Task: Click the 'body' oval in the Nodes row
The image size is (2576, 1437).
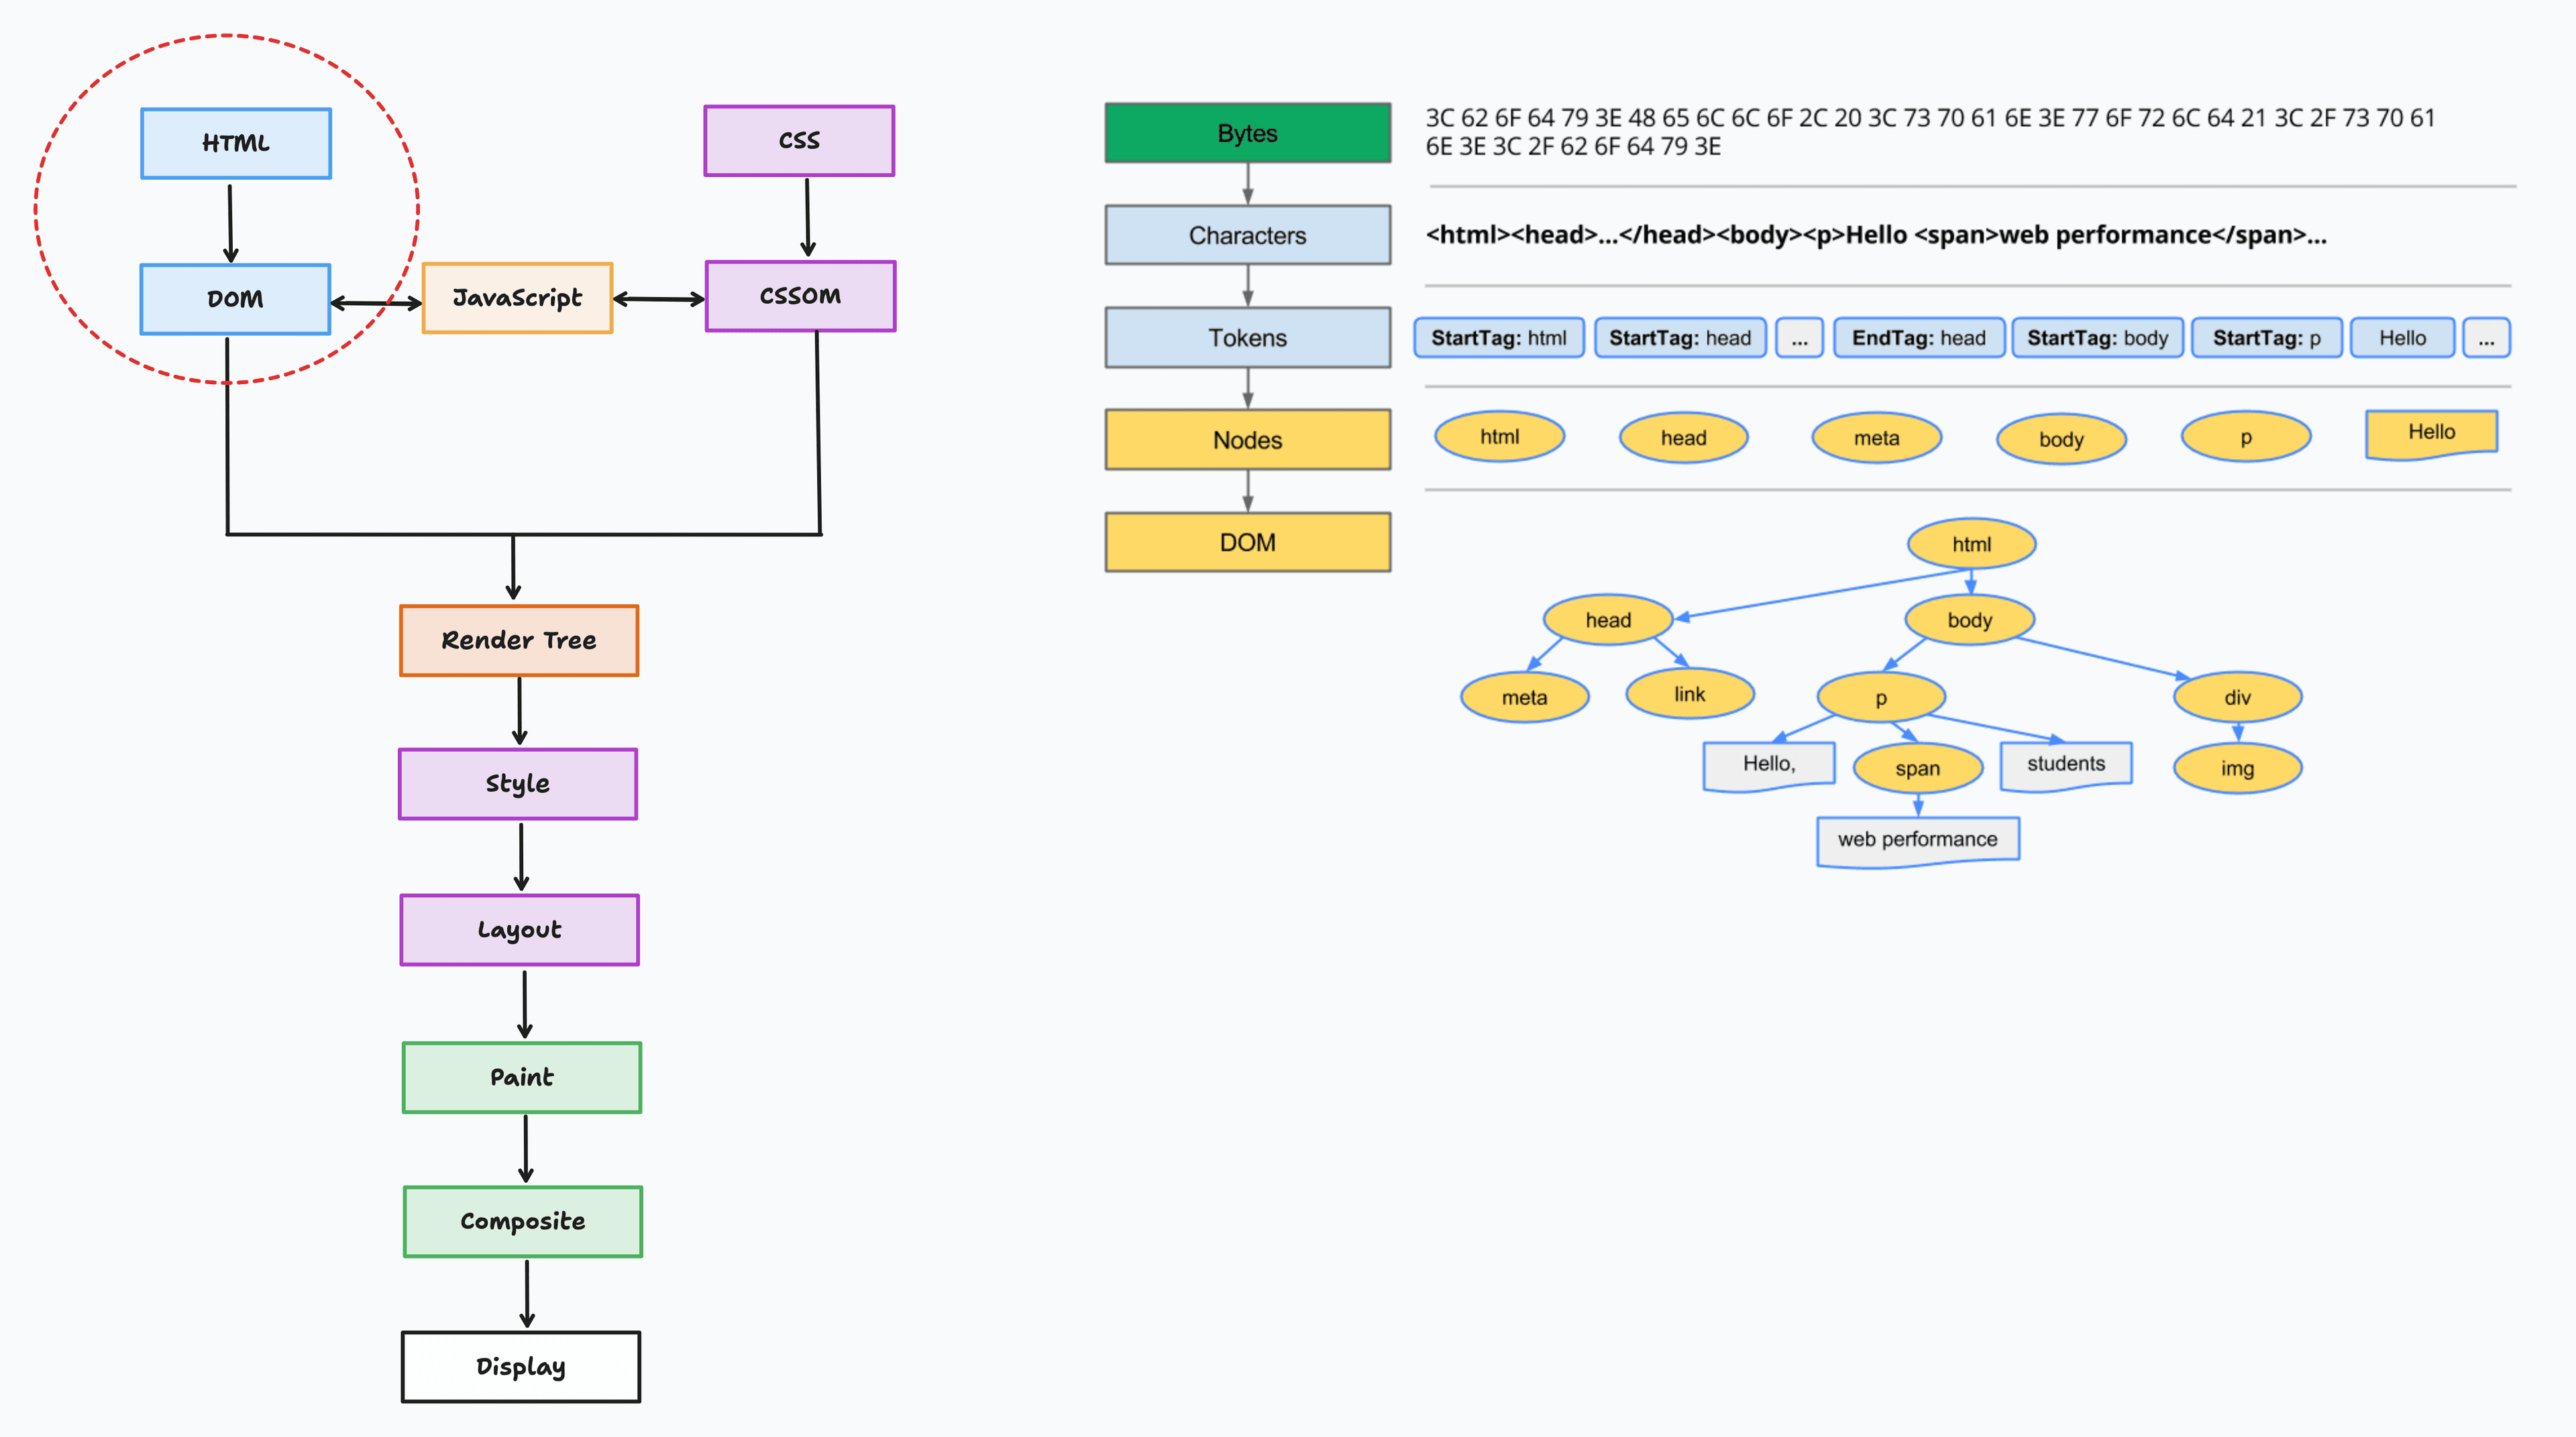Action: point(2062,440)
